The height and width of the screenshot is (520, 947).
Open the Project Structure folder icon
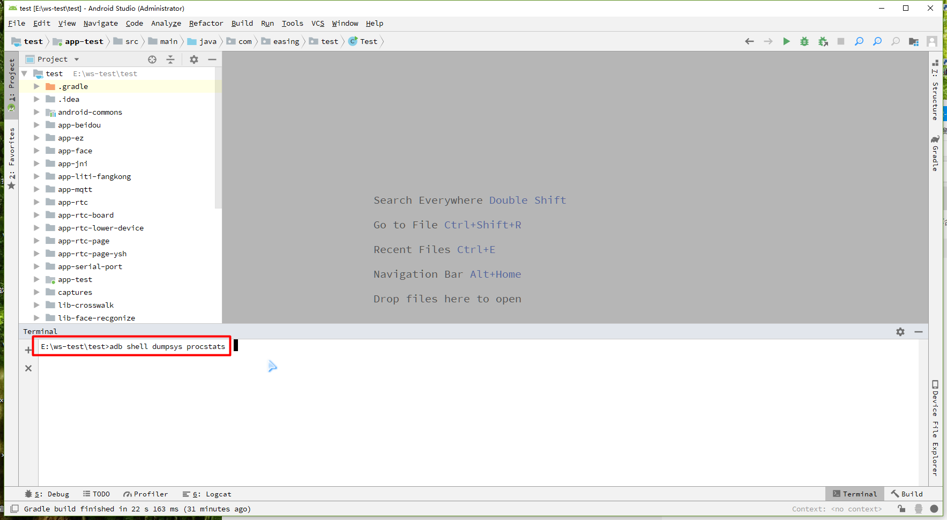click(x=914, y=41)
